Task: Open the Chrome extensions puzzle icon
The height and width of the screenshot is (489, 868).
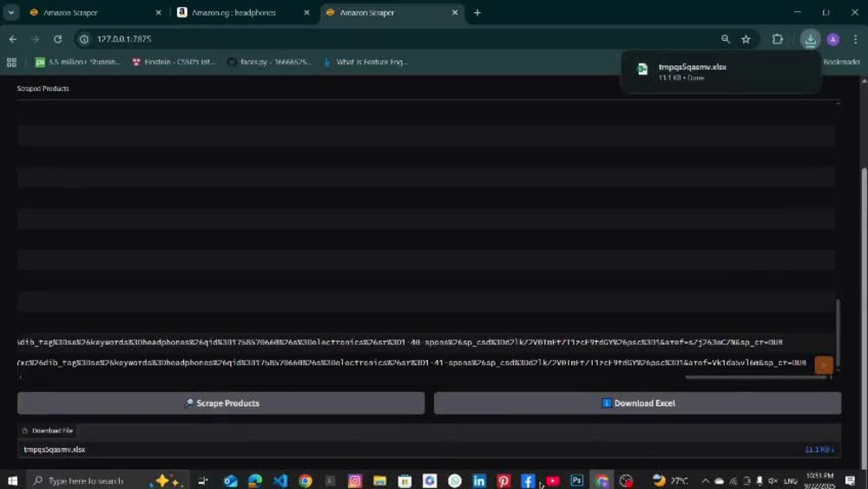Action: pyautogui.click(x=778, y=39)
